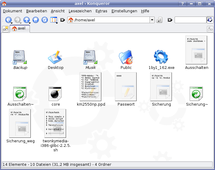Click the Sicherung_weg file name label

pyautogui.click(x=21, y=141)
